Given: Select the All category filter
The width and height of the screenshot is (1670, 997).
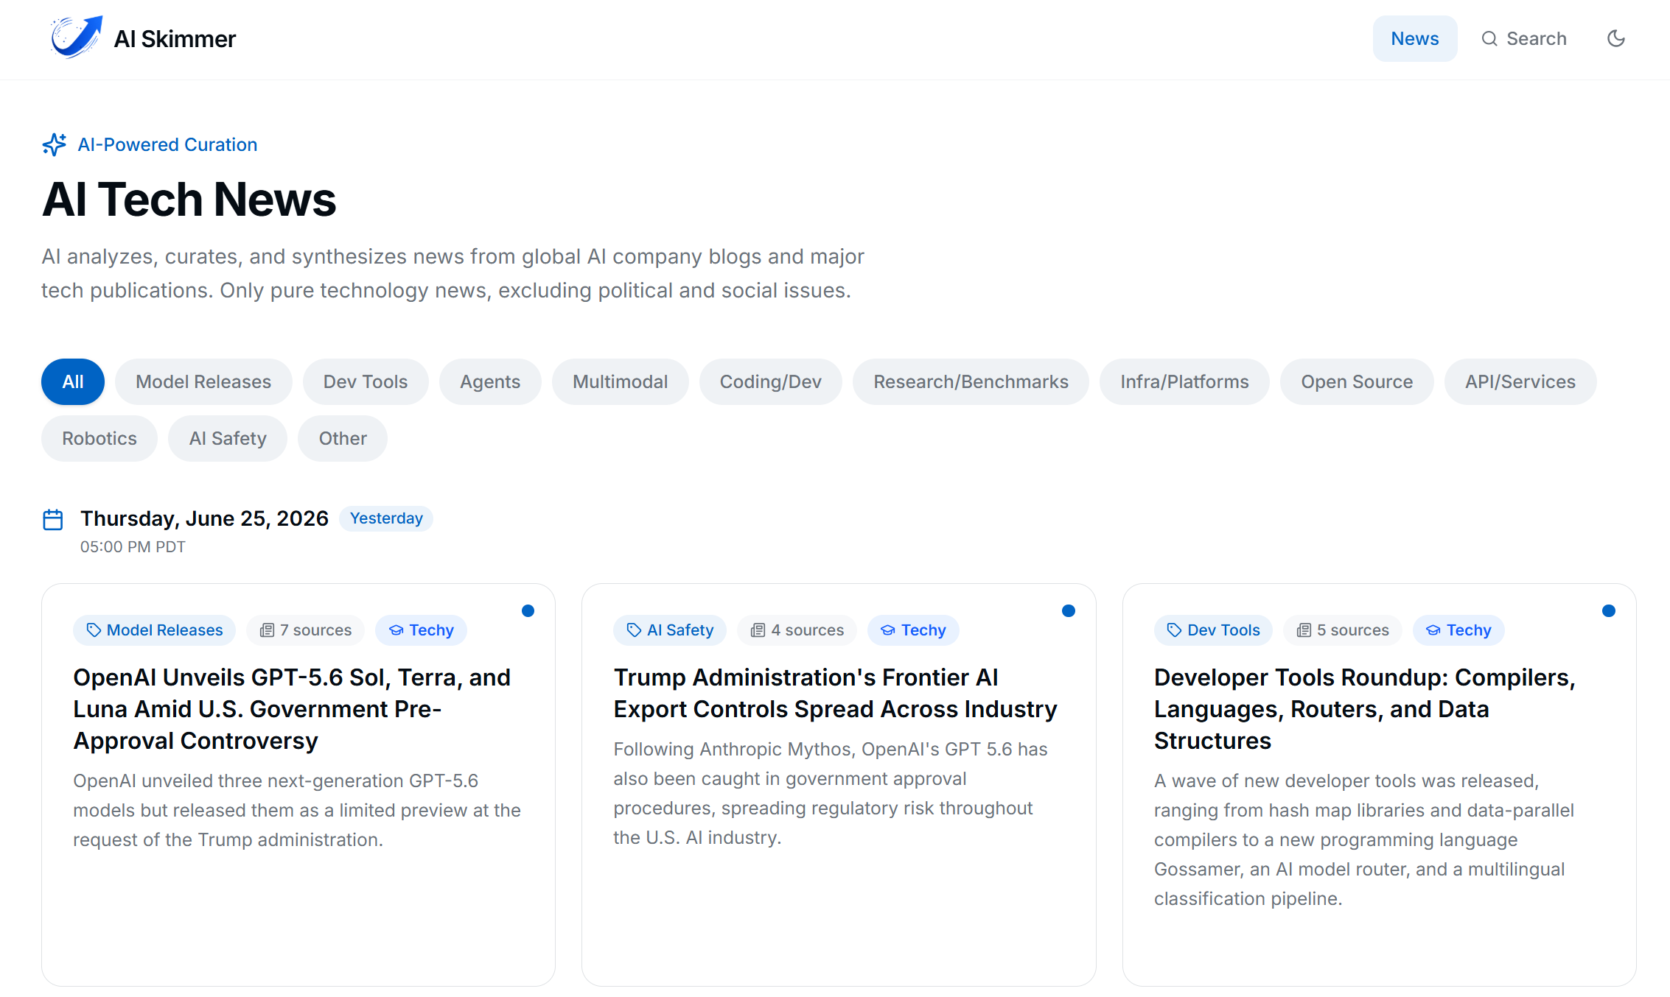Looking at the screenshot, I should [x=73, y=381].
